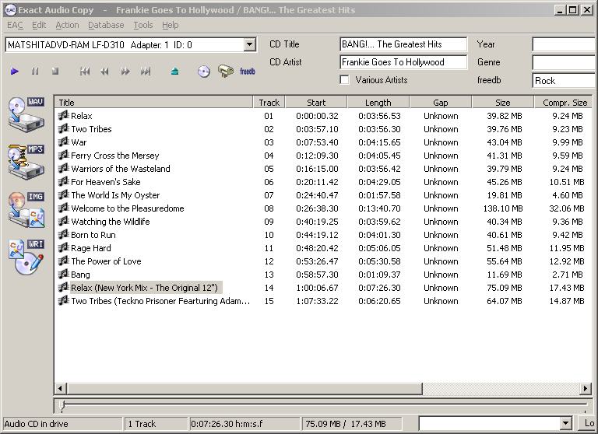The image size is (598, 434).
Task: Copy selected tracks compressed via MP3 icon
Action: tap(26, 162)
